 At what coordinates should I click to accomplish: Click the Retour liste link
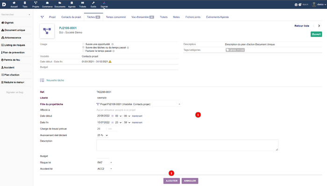point(302,26)
